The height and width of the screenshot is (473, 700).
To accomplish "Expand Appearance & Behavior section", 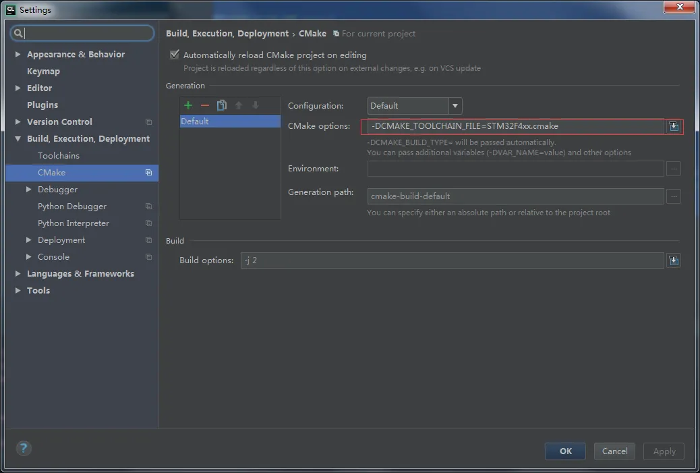I will click(x=18, y=54).
